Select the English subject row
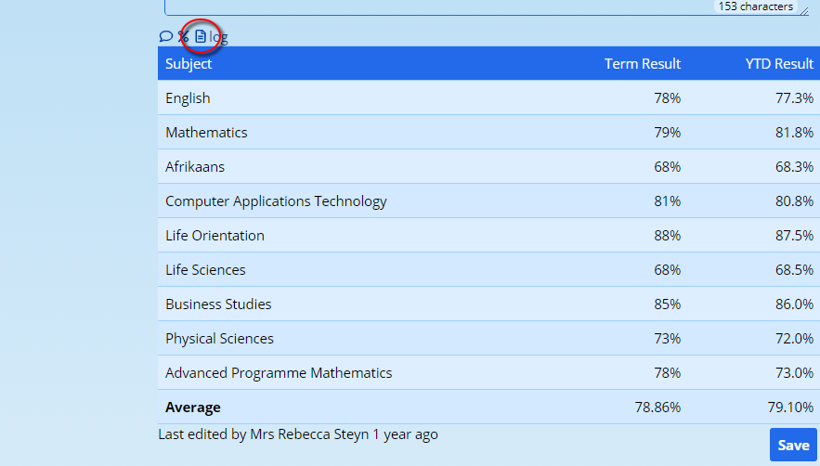The image size is (820, 466). [188, 98]
